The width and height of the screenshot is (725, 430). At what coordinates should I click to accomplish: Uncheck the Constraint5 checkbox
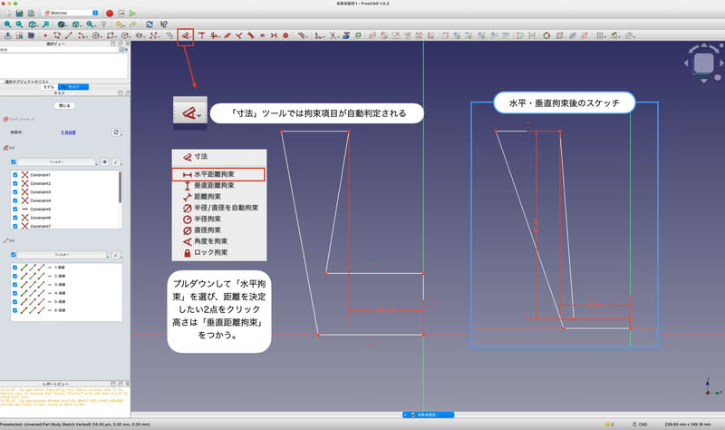(14, 210)
